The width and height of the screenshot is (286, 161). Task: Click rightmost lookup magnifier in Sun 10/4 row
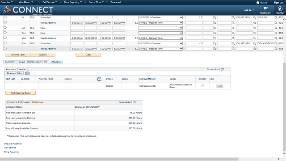point(276,33)
